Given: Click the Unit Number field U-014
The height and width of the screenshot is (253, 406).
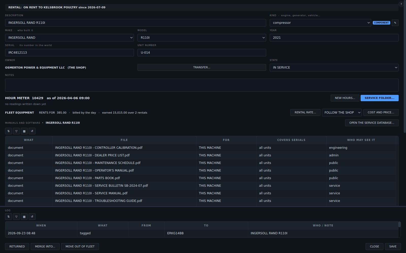Looking at the screenshot, I should [x=202, y=53].
